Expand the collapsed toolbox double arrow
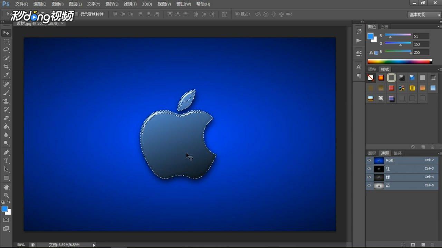 2,21
